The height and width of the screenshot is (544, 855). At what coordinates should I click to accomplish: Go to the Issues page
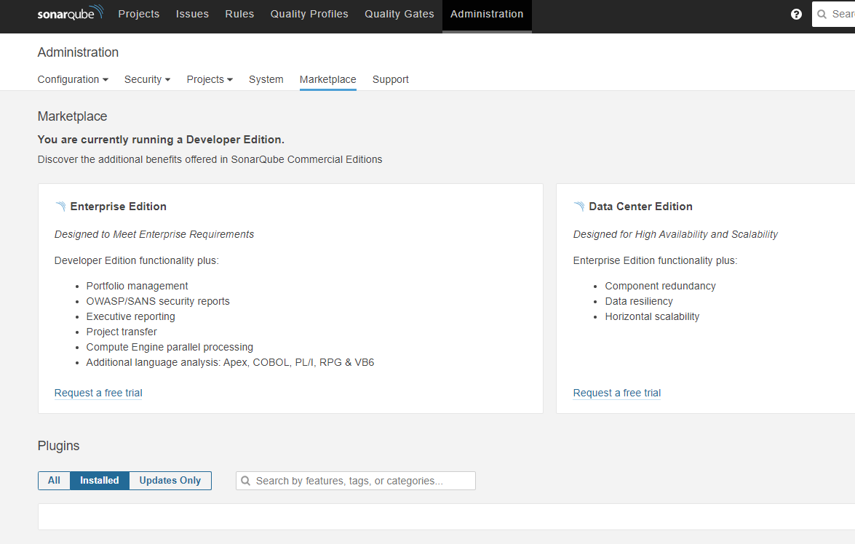click(x=192, y=14)
